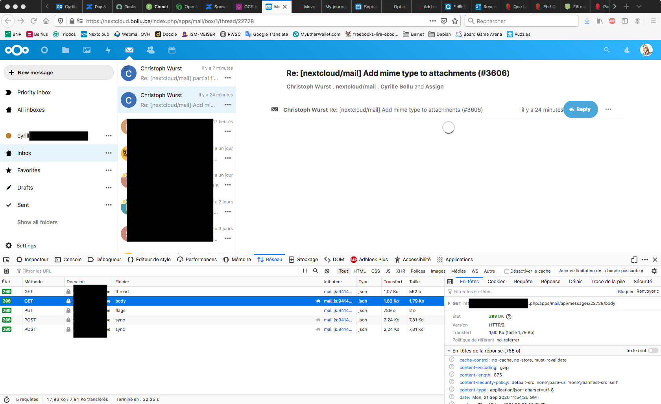Image resolution: width=661 pixels, height=404 pixels.
Task: Click the request blocking icon in the network toolbar
Action: 327,271
